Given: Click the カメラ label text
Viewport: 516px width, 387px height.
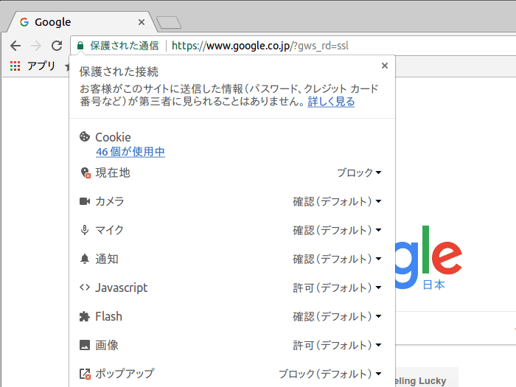Looking at the screenshot, I should [110, 201].
